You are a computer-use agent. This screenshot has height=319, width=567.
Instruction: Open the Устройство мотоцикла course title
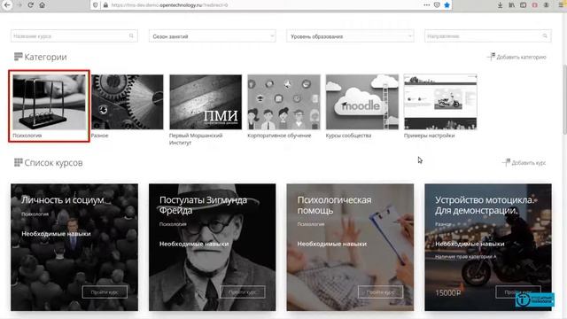(x=485, y=205)
